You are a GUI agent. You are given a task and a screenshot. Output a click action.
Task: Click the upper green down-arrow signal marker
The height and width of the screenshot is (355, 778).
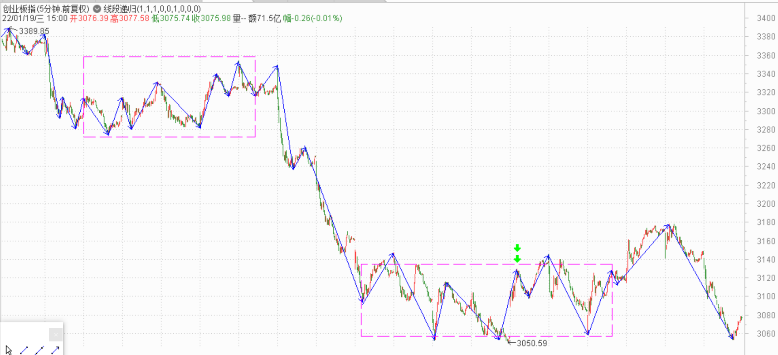[x=517, y=248]
